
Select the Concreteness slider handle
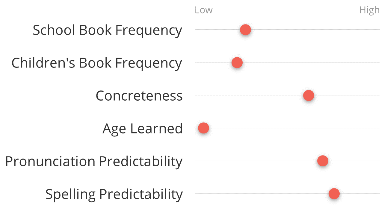pos(309,96)
